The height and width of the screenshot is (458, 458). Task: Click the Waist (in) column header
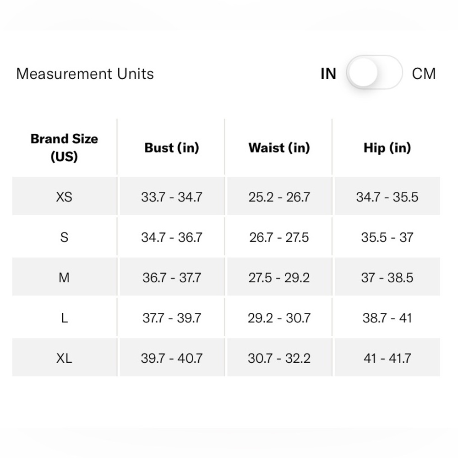[x=279, y=148]
